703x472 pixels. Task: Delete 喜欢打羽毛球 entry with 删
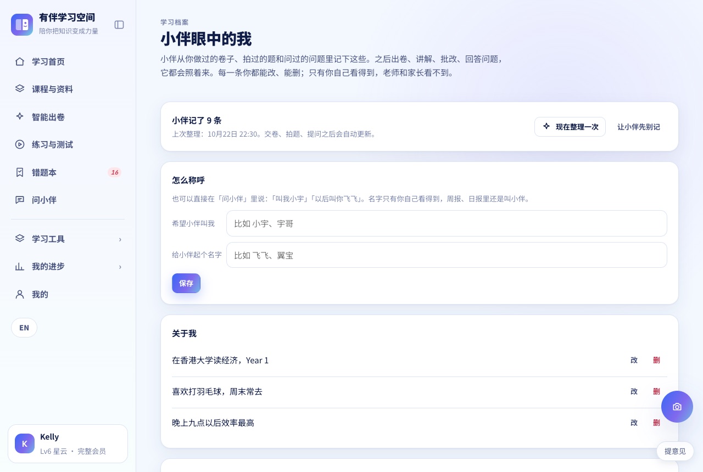pyautogui.click(x=656, y=391)
